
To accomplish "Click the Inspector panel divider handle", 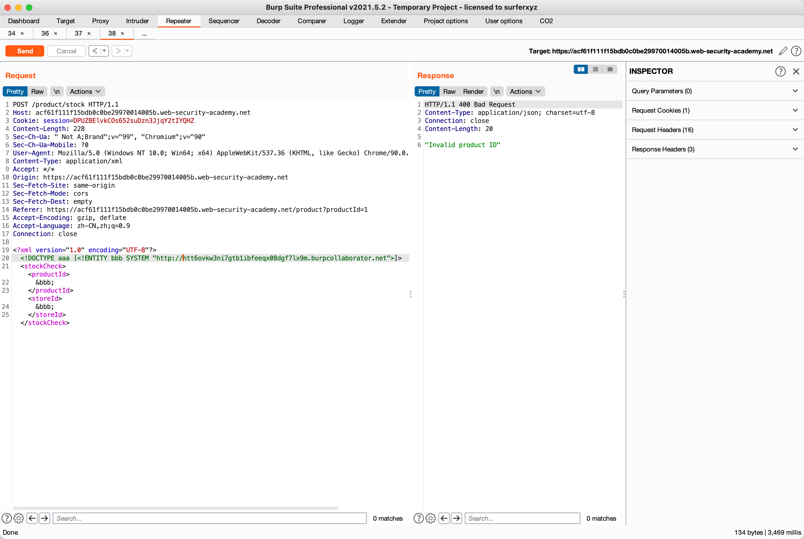I will click(624, 294).
